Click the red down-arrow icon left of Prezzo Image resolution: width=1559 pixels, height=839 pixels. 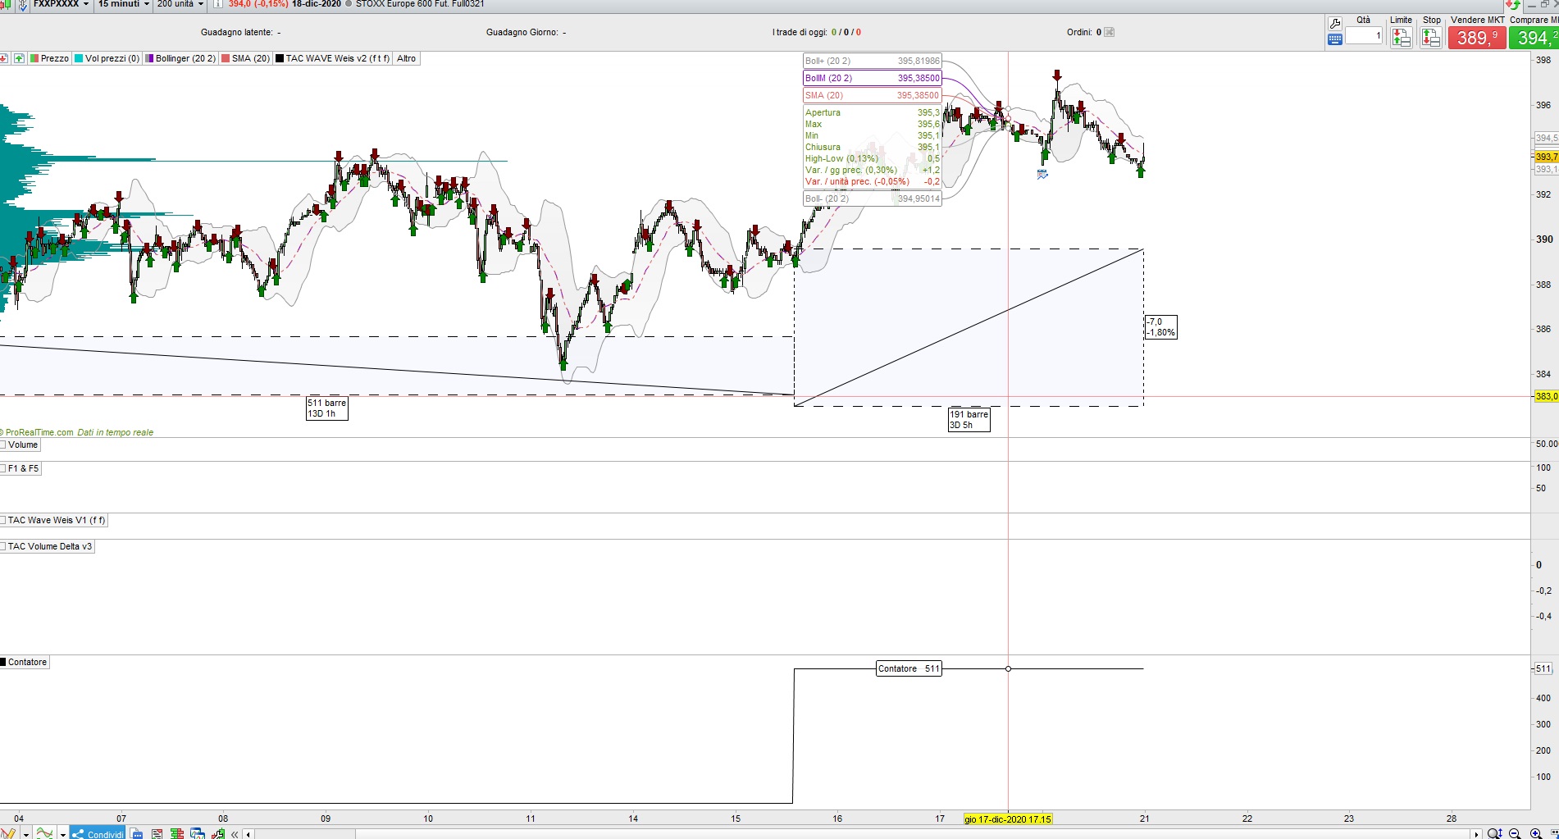(4, 58)
